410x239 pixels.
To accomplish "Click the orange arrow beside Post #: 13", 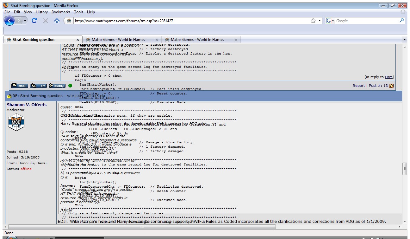I will [392, 85].
